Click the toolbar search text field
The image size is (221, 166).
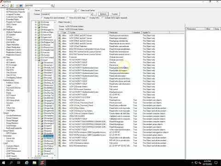(x=38, y=6)
